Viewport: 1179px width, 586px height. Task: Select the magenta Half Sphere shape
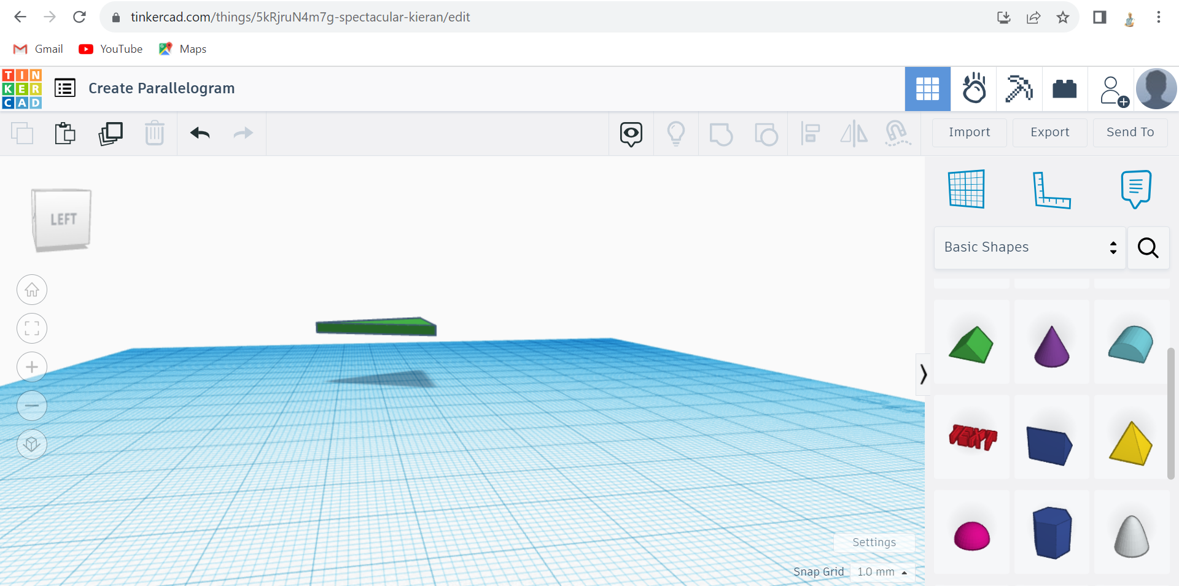pos(971,533)
